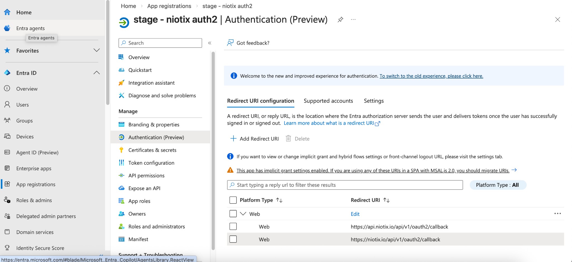Click the Got feedback smiley icon
This screenshot has height=262, width=572.
pyautogui.click(x=230, y=43)
